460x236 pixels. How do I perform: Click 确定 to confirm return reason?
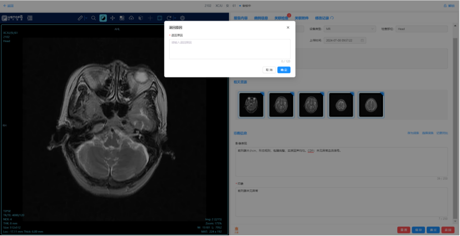coord(284,70)
